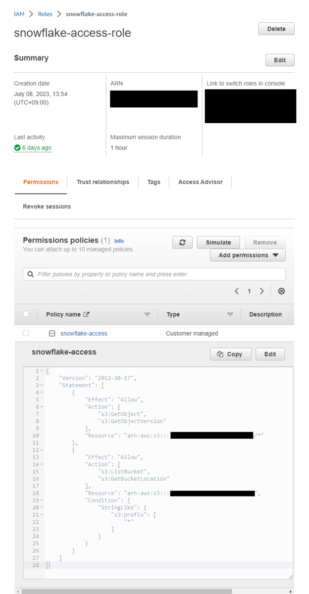Sort by Type column arrow
309x594 pixels.
(x=230, y=314)
